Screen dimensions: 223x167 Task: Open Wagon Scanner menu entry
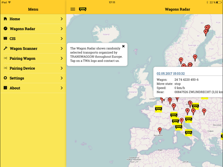click(33, 48)
